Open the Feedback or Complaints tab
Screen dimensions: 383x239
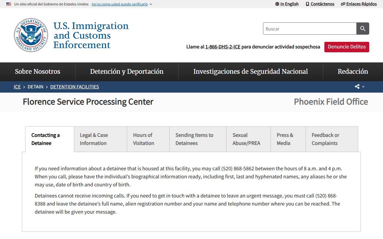click(332, 139)
